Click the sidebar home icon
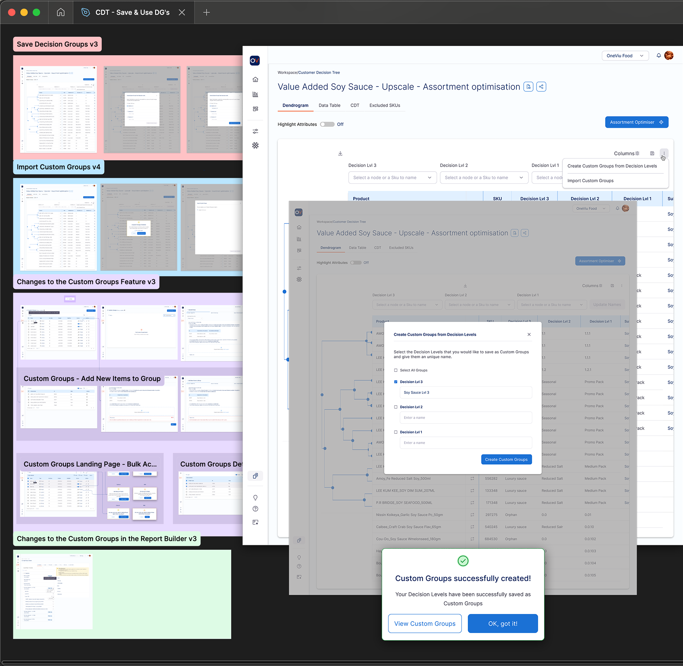The height and width of the screenshot is (666, 683). pyautogui.click(x=255, y=80)
